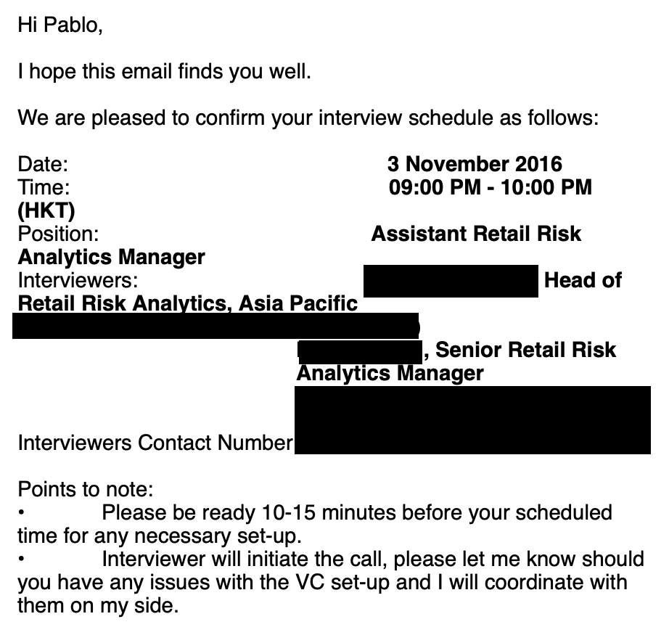Click the "Interviewer will initiate the call" bullet
Viewport: 669px width, 627px height.
click(x=372, y=560)
